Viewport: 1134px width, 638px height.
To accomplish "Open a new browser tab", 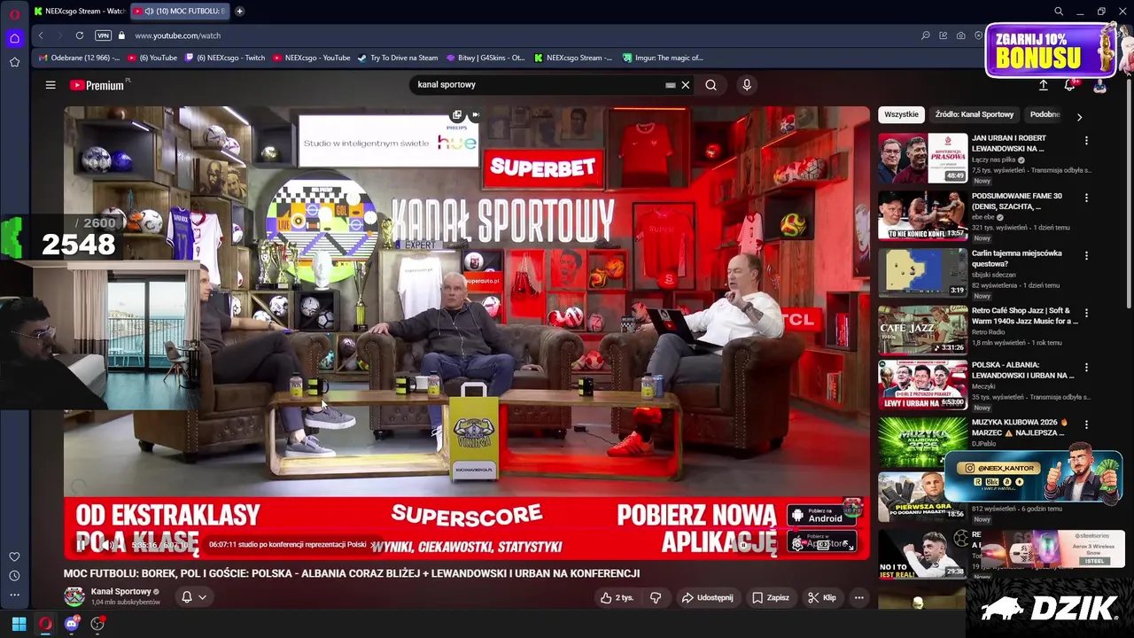I will click(239, 11).
